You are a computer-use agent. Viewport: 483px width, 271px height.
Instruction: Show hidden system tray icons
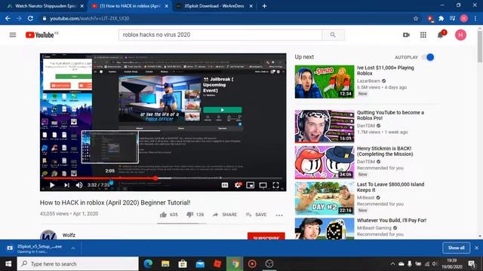point(392,264)
